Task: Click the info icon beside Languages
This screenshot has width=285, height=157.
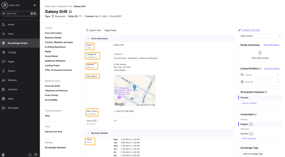Action: 256,114
